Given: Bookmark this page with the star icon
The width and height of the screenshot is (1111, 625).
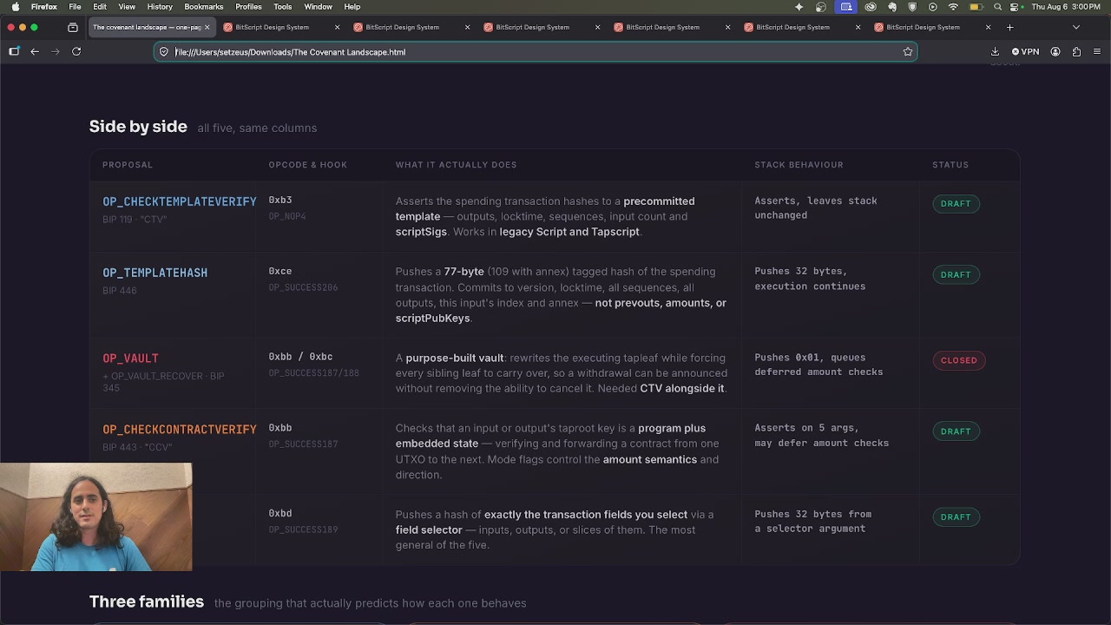Looking at the screenshot, I should [x=908, y=52].
